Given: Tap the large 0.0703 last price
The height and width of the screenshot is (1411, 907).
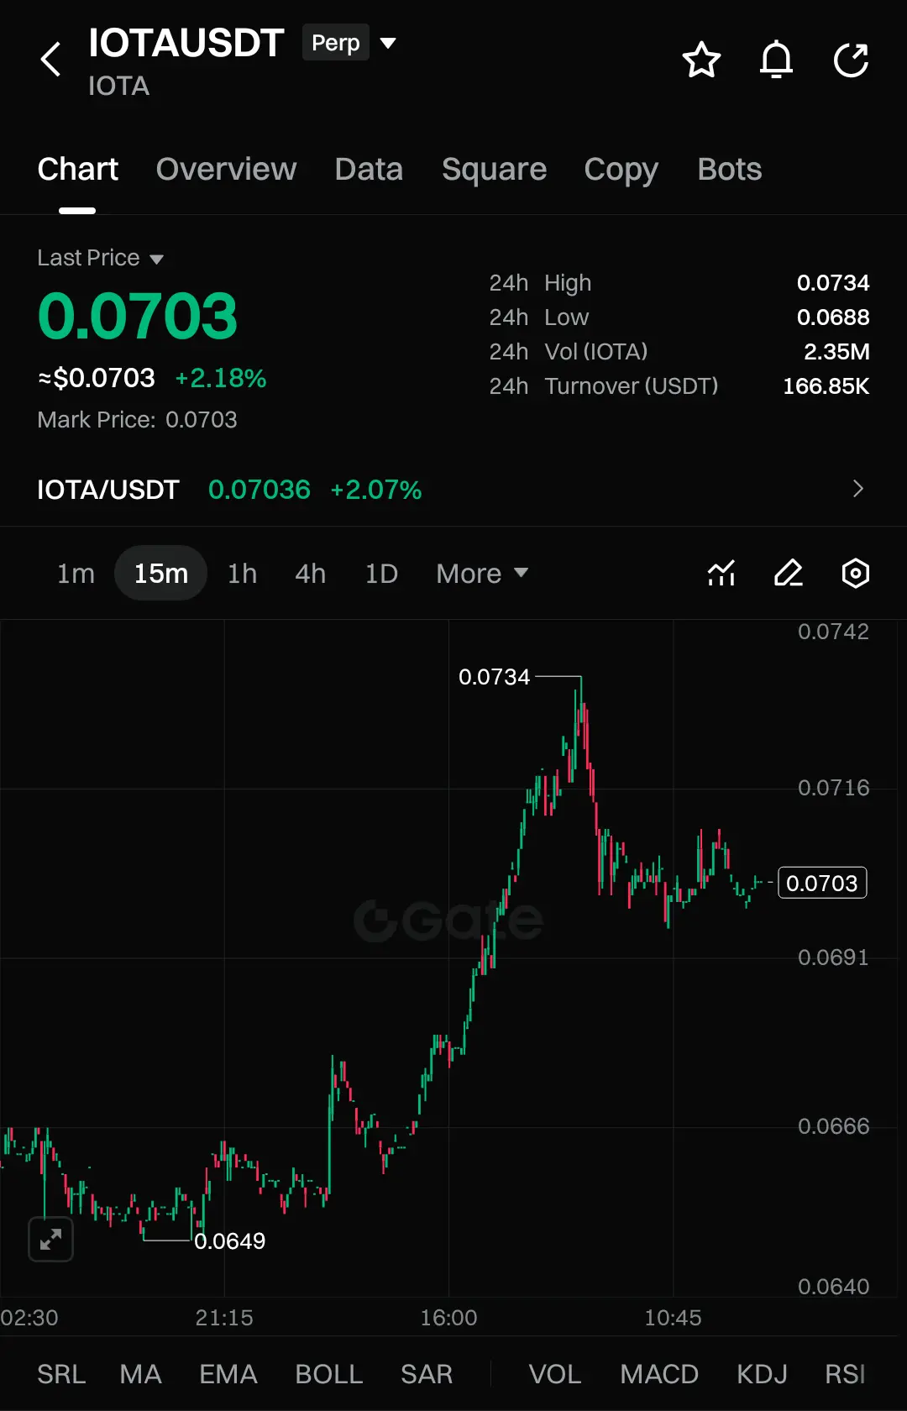Looking at the screenshot, I should point(138,317).
